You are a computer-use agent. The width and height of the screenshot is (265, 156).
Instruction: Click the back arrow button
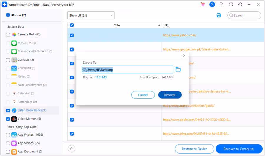72,149
